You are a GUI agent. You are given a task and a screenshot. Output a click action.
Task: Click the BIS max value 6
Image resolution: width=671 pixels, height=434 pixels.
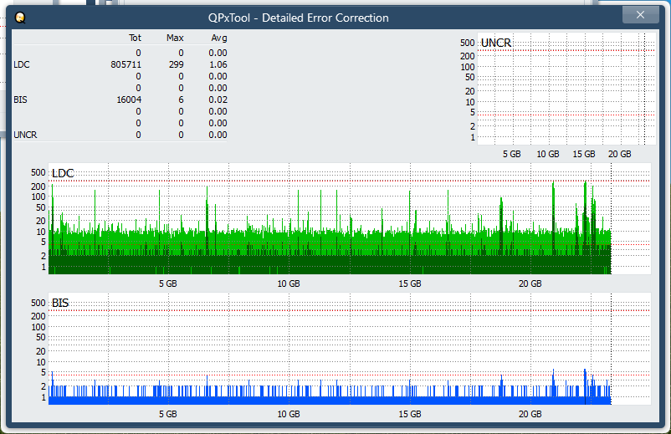181,100
